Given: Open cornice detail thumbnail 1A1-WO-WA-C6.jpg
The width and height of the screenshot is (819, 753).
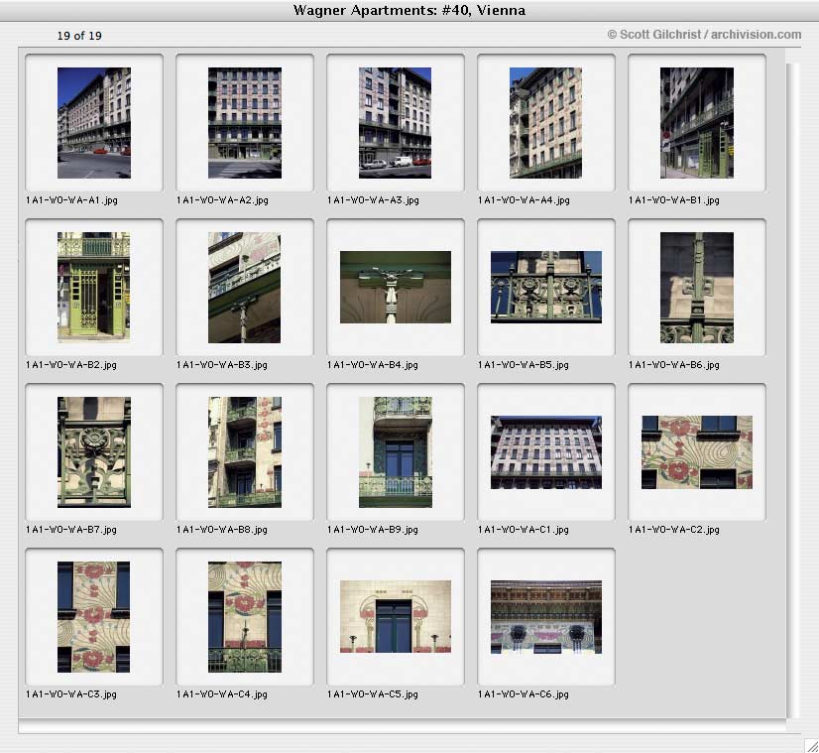Looking at the screenshot, I should click(x=546, y=617).
